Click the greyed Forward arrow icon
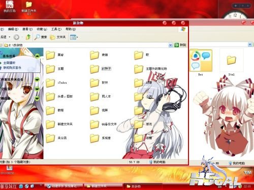Viewport: 254px width, 190px height. click(16, 37)
